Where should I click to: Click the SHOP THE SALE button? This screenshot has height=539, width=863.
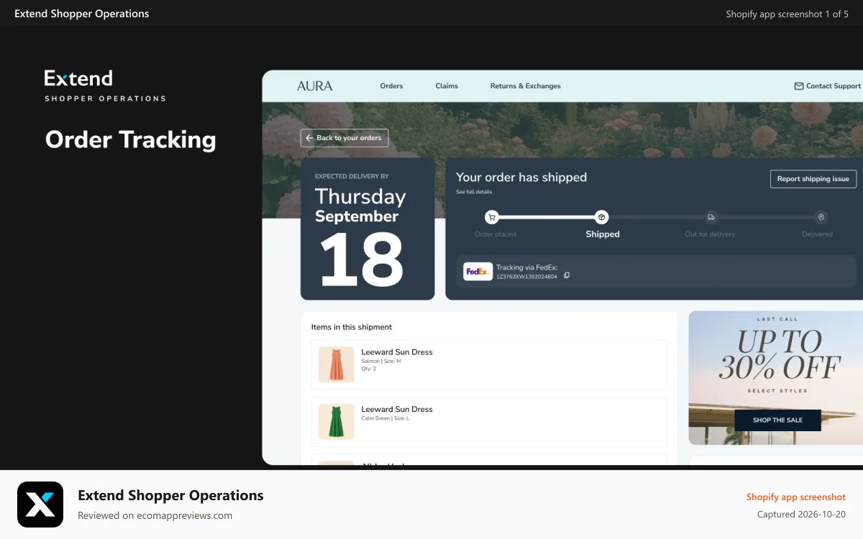click(777, 420)
